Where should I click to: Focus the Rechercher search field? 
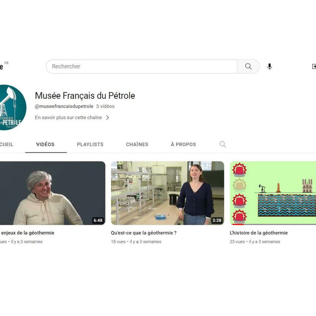[142, 66]
